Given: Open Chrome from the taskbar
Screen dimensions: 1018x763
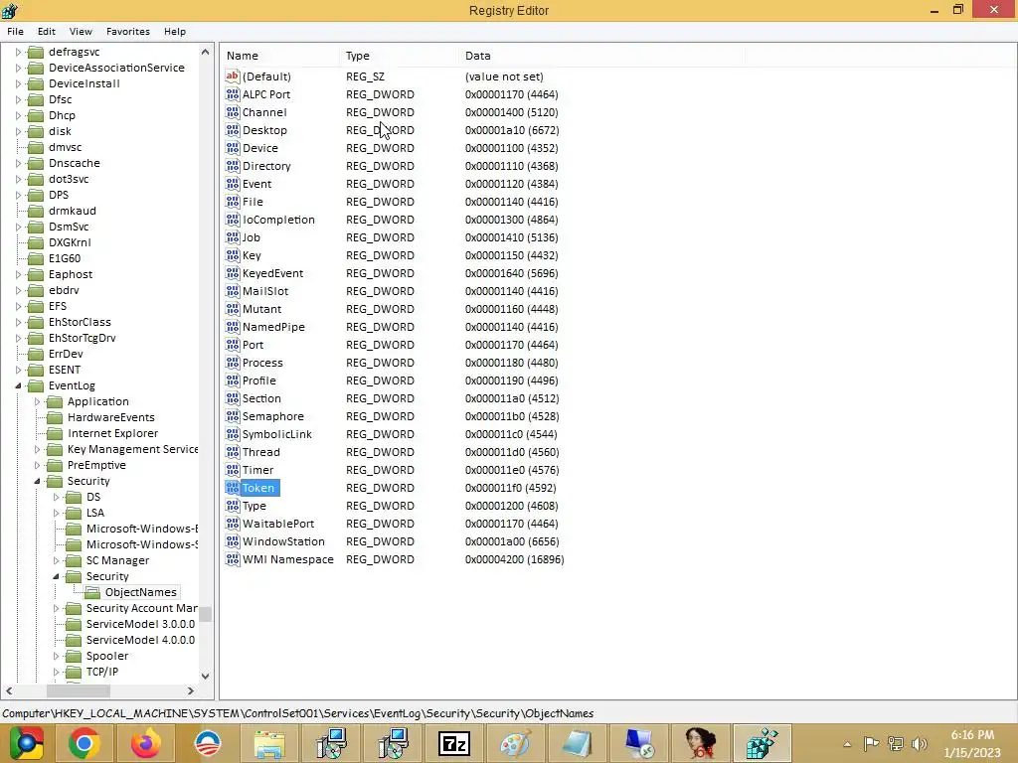Looking at the screenshot, I should point(84,743).
